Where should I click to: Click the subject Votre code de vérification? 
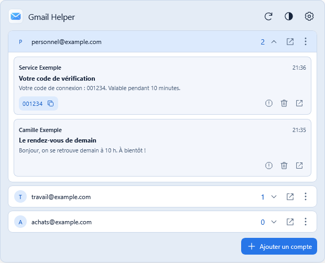click(x=57, y=79)
